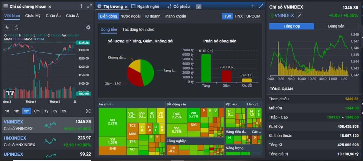The height and width of the screenshot is (161, 363).
Task: Click the clock icon beside VNINDEX
Action: (x=271, y=16)
